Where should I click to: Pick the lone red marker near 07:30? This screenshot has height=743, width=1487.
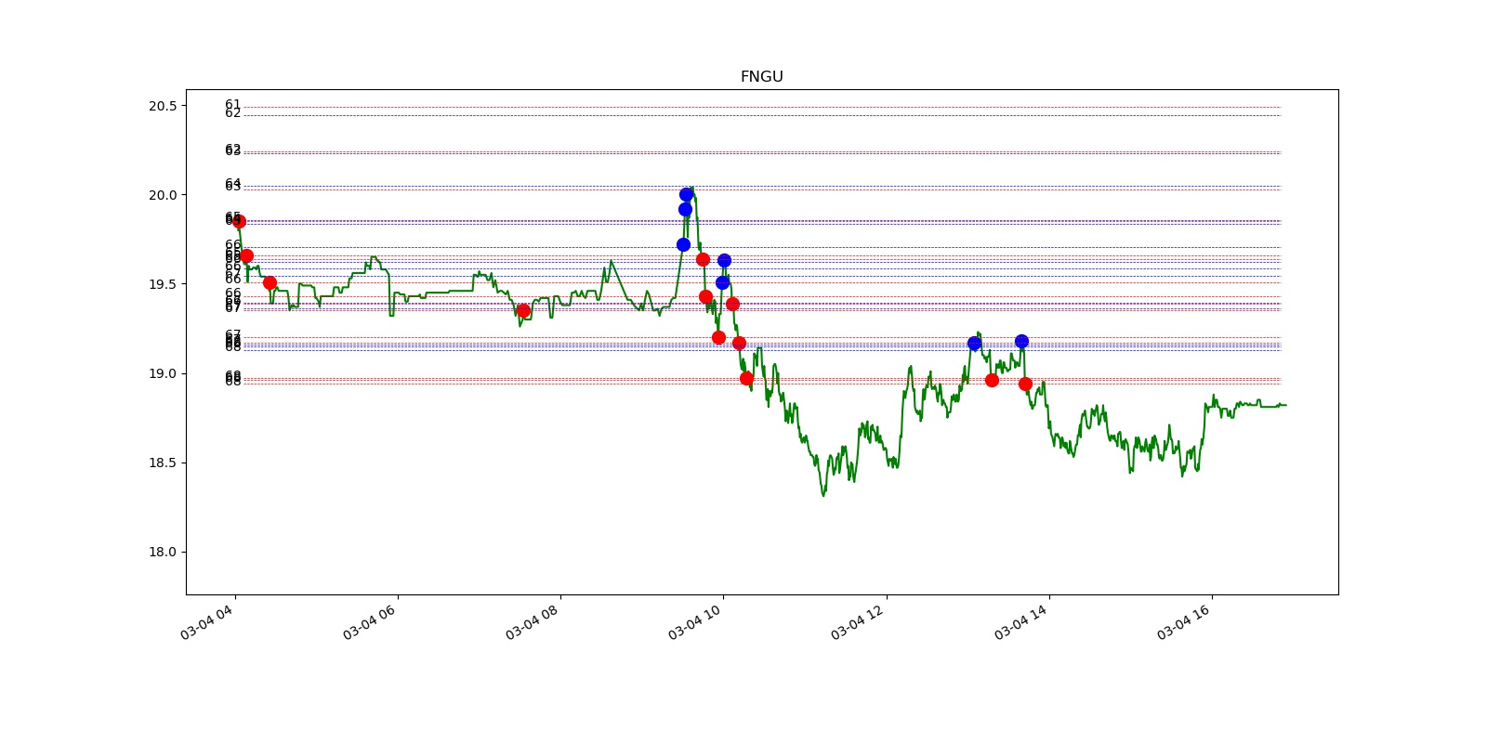[523, 311]
